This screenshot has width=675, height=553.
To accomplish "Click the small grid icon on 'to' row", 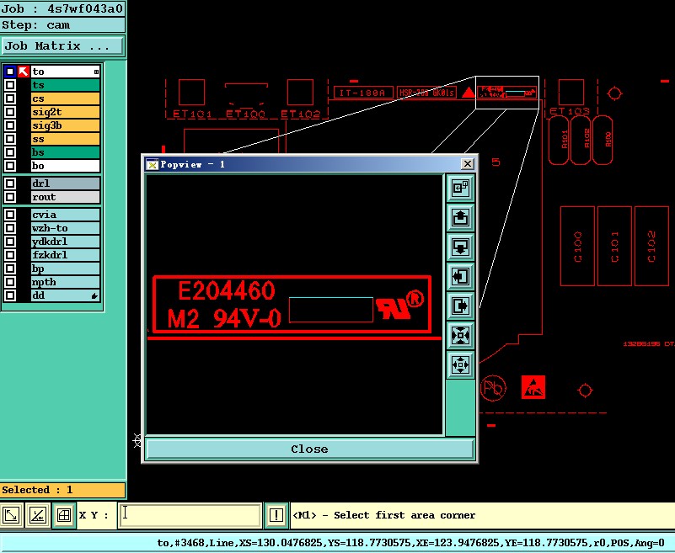I will [96, 72].
